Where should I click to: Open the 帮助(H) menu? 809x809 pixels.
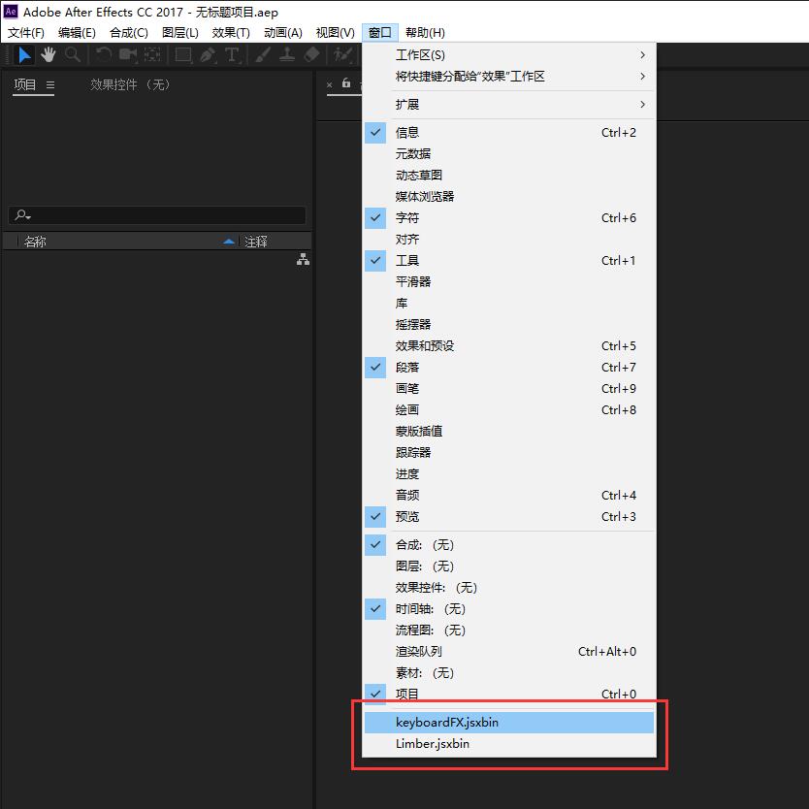[x=425, y=33]
